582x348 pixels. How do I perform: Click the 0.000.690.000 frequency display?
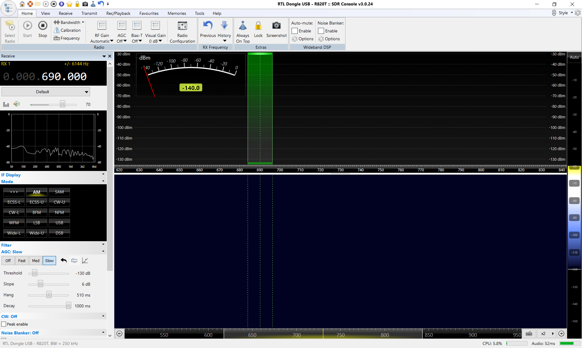[x=45, y=77]
